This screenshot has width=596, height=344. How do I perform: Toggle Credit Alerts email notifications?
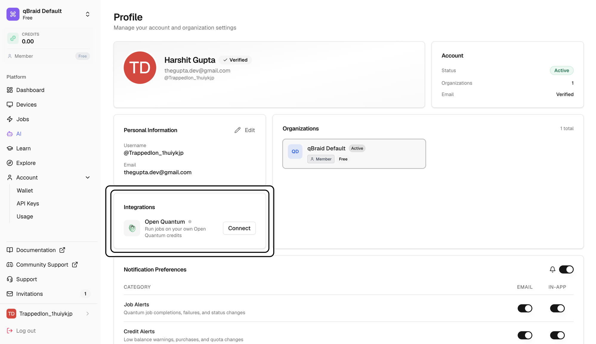click(525, 335)
